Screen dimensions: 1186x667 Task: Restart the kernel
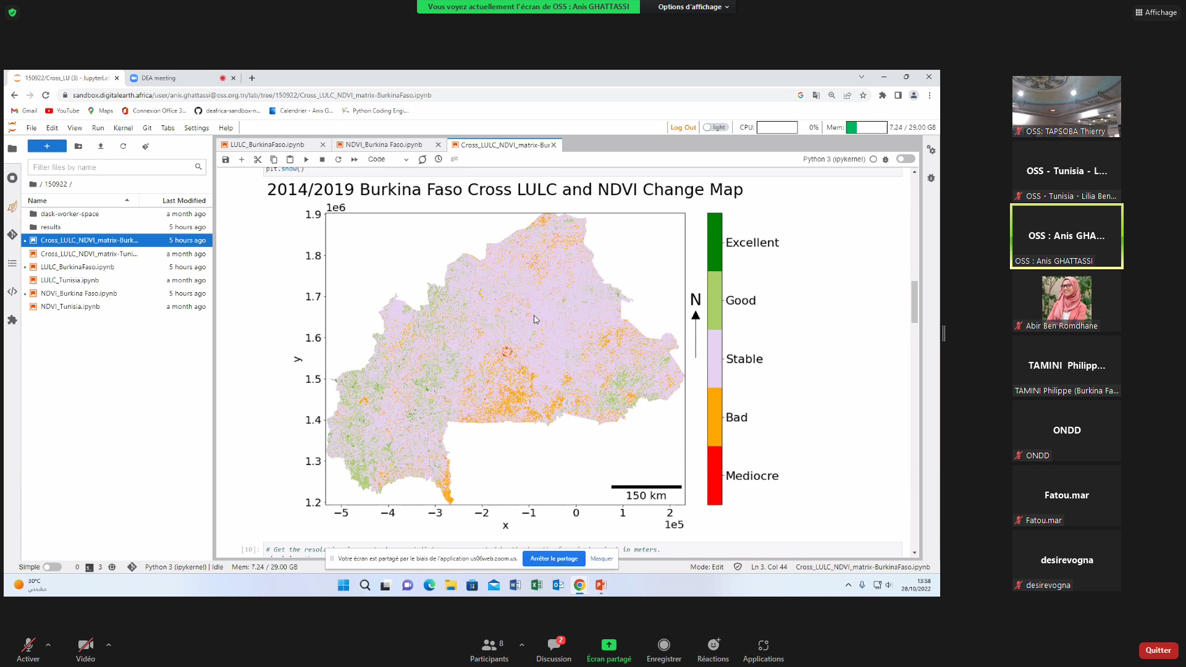(x=338, y=159)
